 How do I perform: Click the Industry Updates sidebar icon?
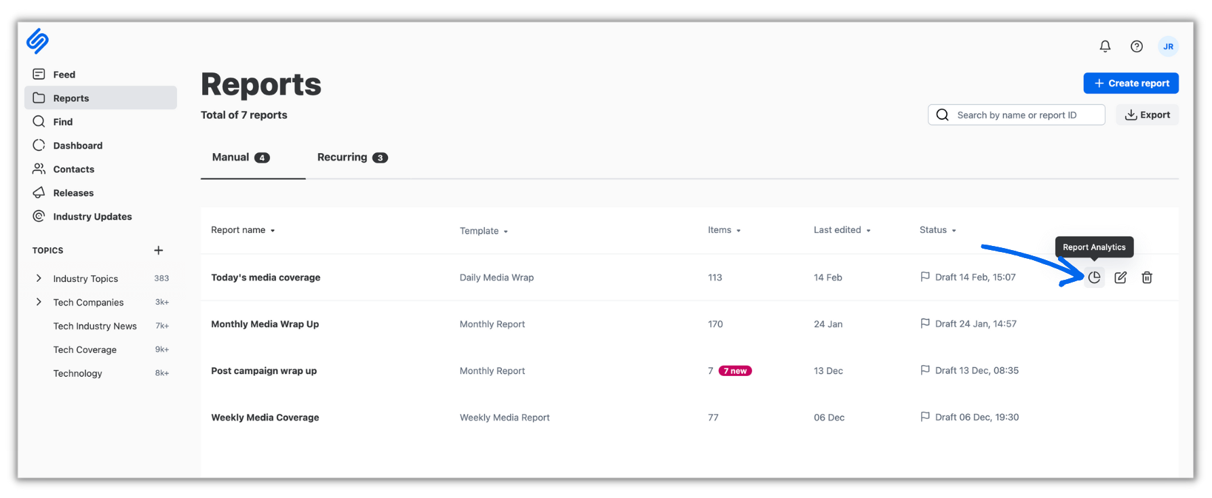pyautogui.click(x=39, y=216)
